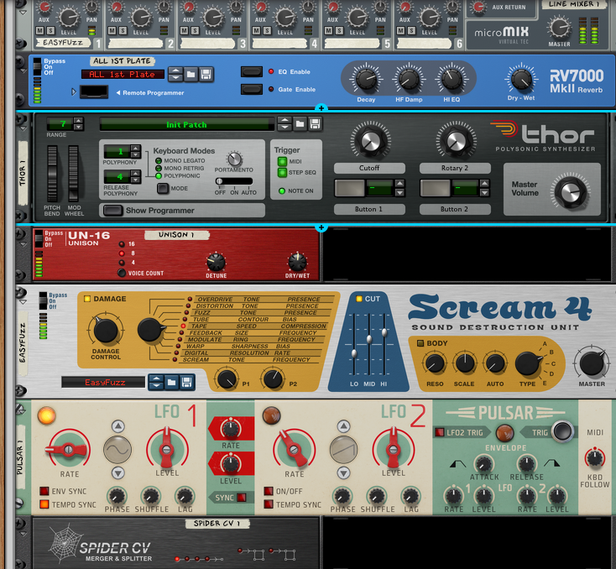Viewport: 616px width, 569px height.
Task: Click Thor Keyboard Mode button
Action: coord(163,188)
